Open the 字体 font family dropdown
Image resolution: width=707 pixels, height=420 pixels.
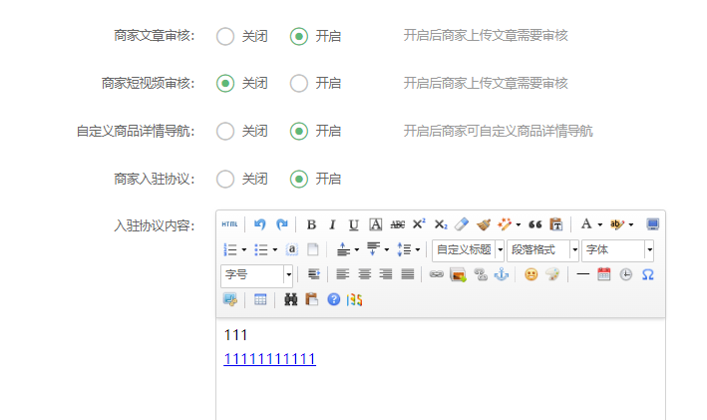[x=618, y=249]
